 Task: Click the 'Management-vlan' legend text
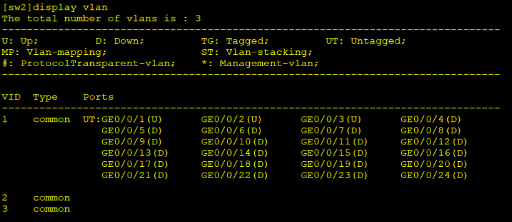click(x=268, y=63)
